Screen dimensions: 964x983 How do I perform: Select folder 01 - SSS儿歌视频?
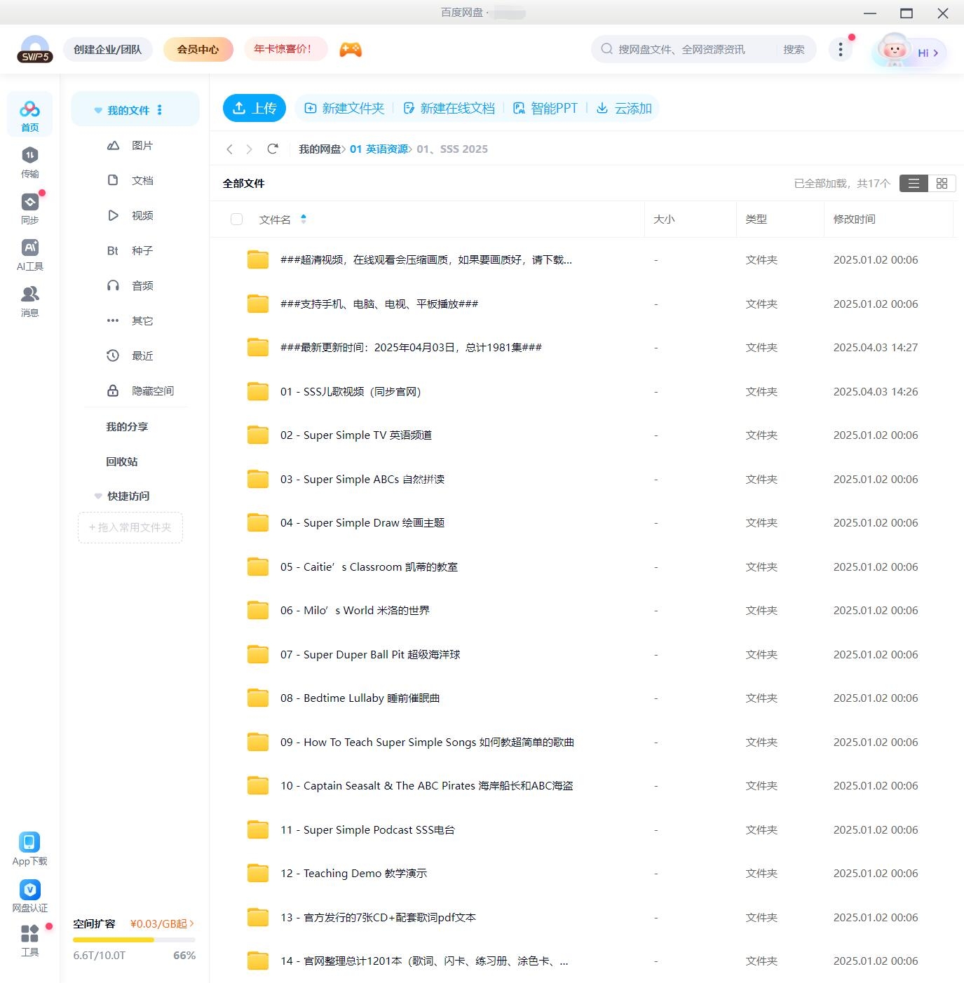pyautogui.click(x=583, y=391)
